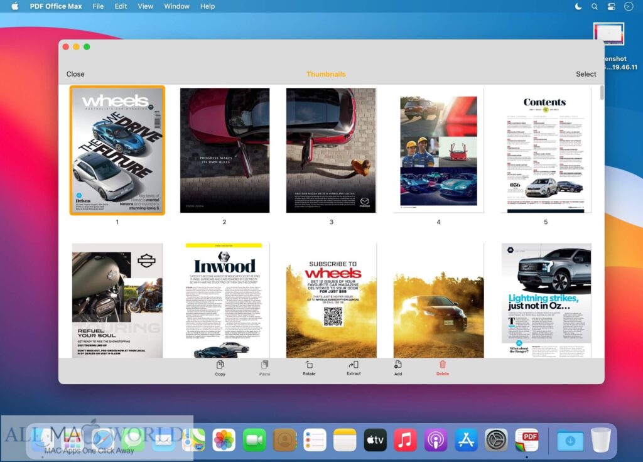The image size is (643, 462).
Task: Close the thumbnails view
Action: 75,74
